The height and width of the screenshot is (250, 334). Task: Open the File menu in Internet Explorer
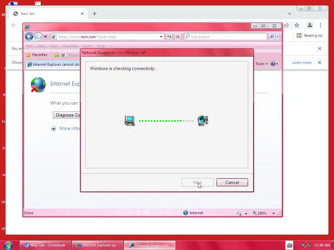[30, 46]
